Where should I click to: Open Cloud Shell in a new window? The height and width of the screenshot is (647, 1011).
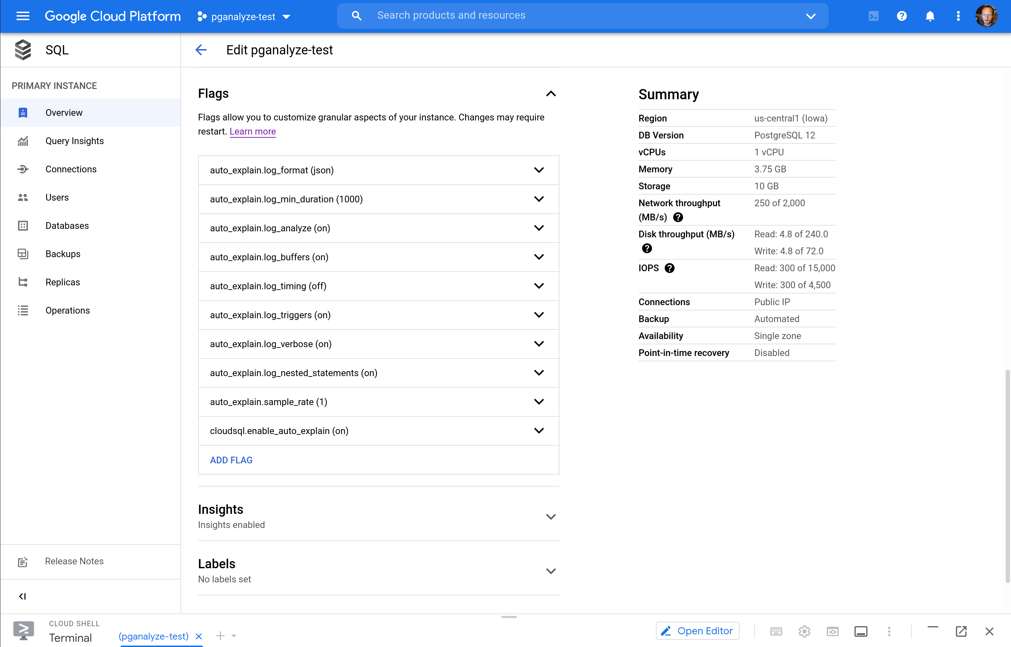(x=961, y=631)
